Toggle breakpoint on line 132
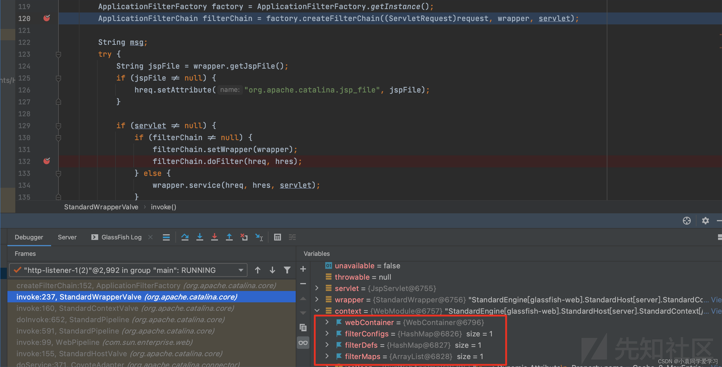The height and width of the screenshot is (367, 722). coord(47,161)
